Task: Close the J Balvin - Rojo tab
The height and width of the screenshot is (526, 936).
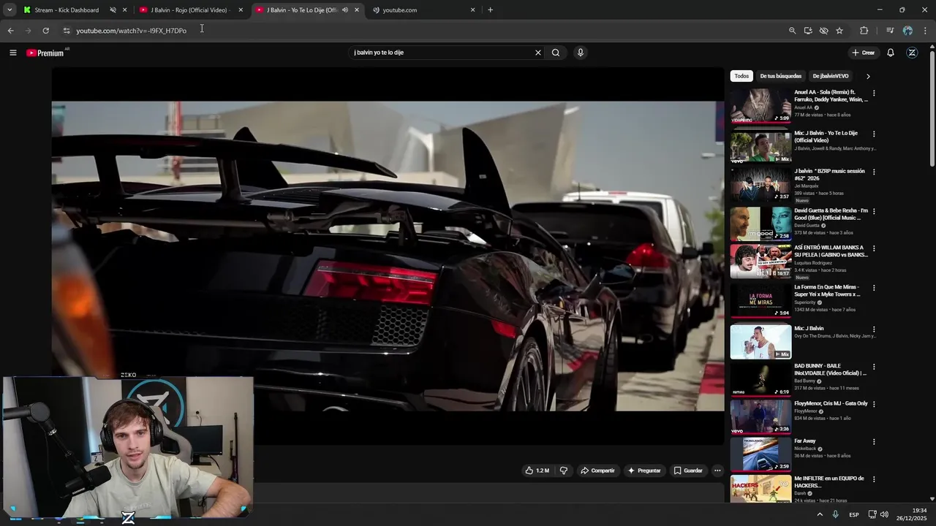Action: [241, 10]
